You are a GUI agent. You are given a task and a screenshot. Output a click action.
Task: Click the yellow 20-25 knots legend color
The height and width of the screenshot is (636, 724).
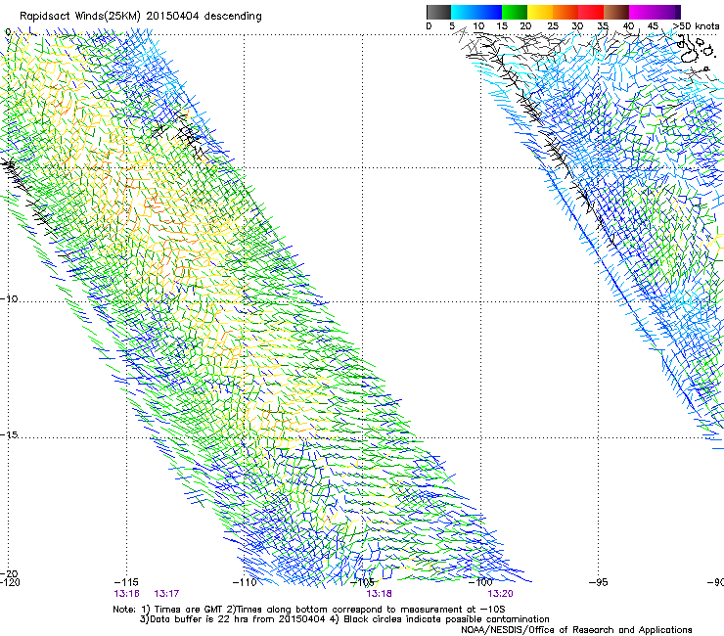coord(540,12)
